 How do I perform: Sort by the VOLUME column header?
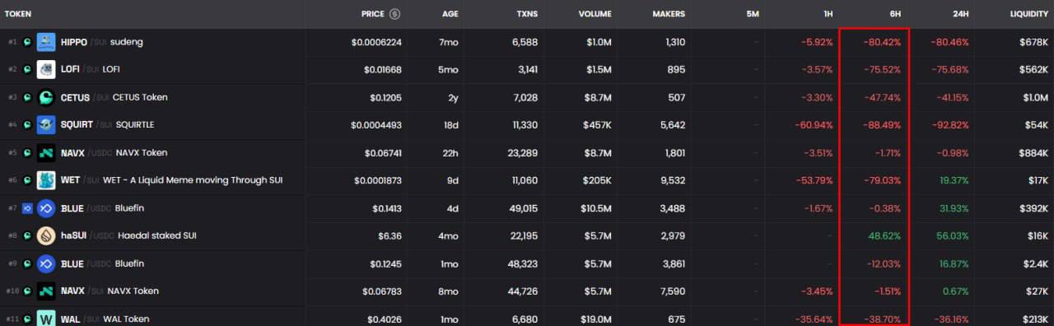coord(595,14)
